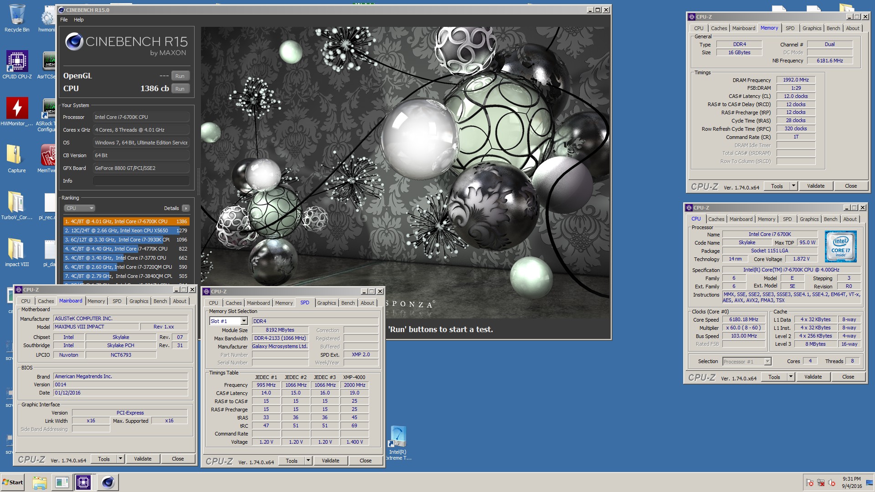Click Validate in the Mainboard CPU-Z window
The image size is (875, 492).
pyautogui.click(x=143, y=459)
